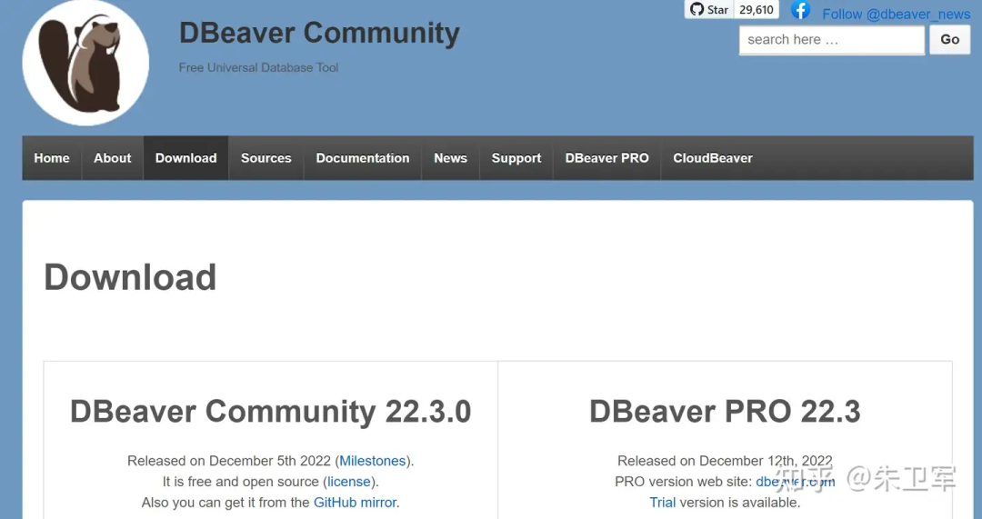Open the Support menu item

click(x=516, y=158)
